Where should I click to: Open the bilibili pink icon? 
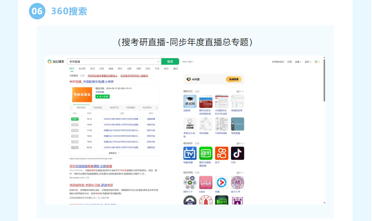click(206, 182)
